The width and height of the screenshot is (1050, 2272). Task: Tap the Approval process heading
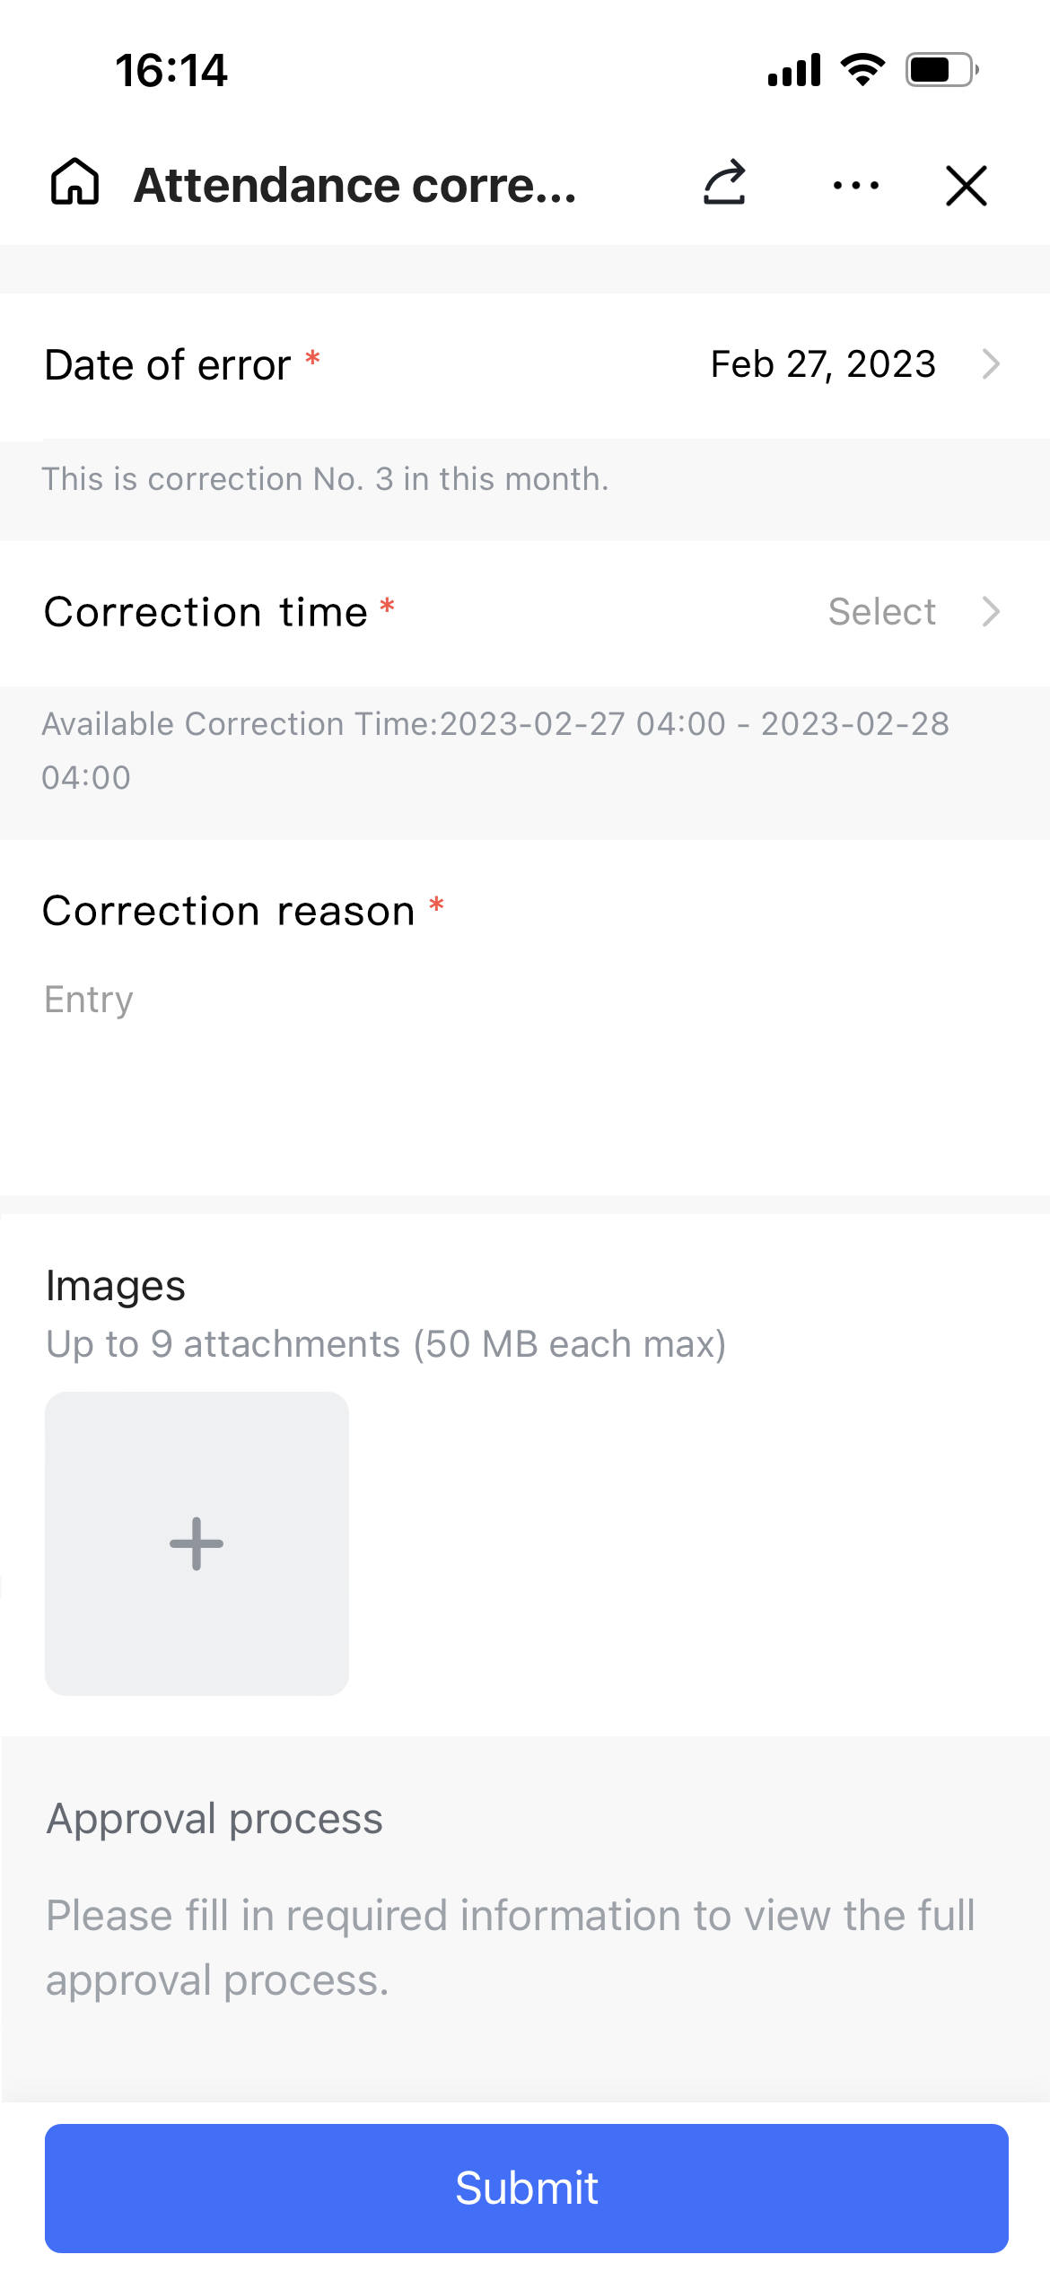click(x=215, y=1819)
